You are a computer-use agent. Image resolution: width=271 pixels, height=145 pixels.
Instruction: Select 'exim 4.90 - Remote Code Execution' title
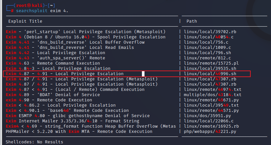[49, 100]
